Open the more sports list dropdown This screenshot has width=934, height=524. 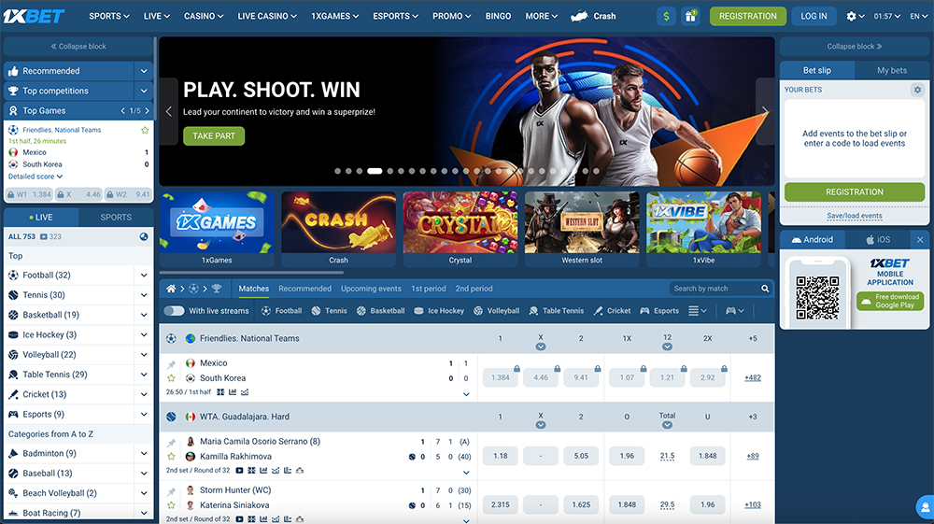(698, 311)
